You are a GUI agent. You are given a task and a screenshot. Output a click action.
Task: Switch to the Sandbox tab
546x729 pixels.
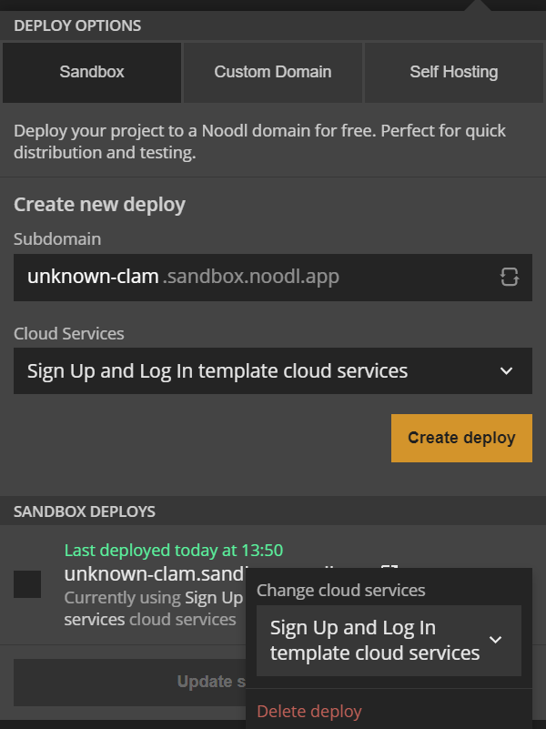[92, 72]
